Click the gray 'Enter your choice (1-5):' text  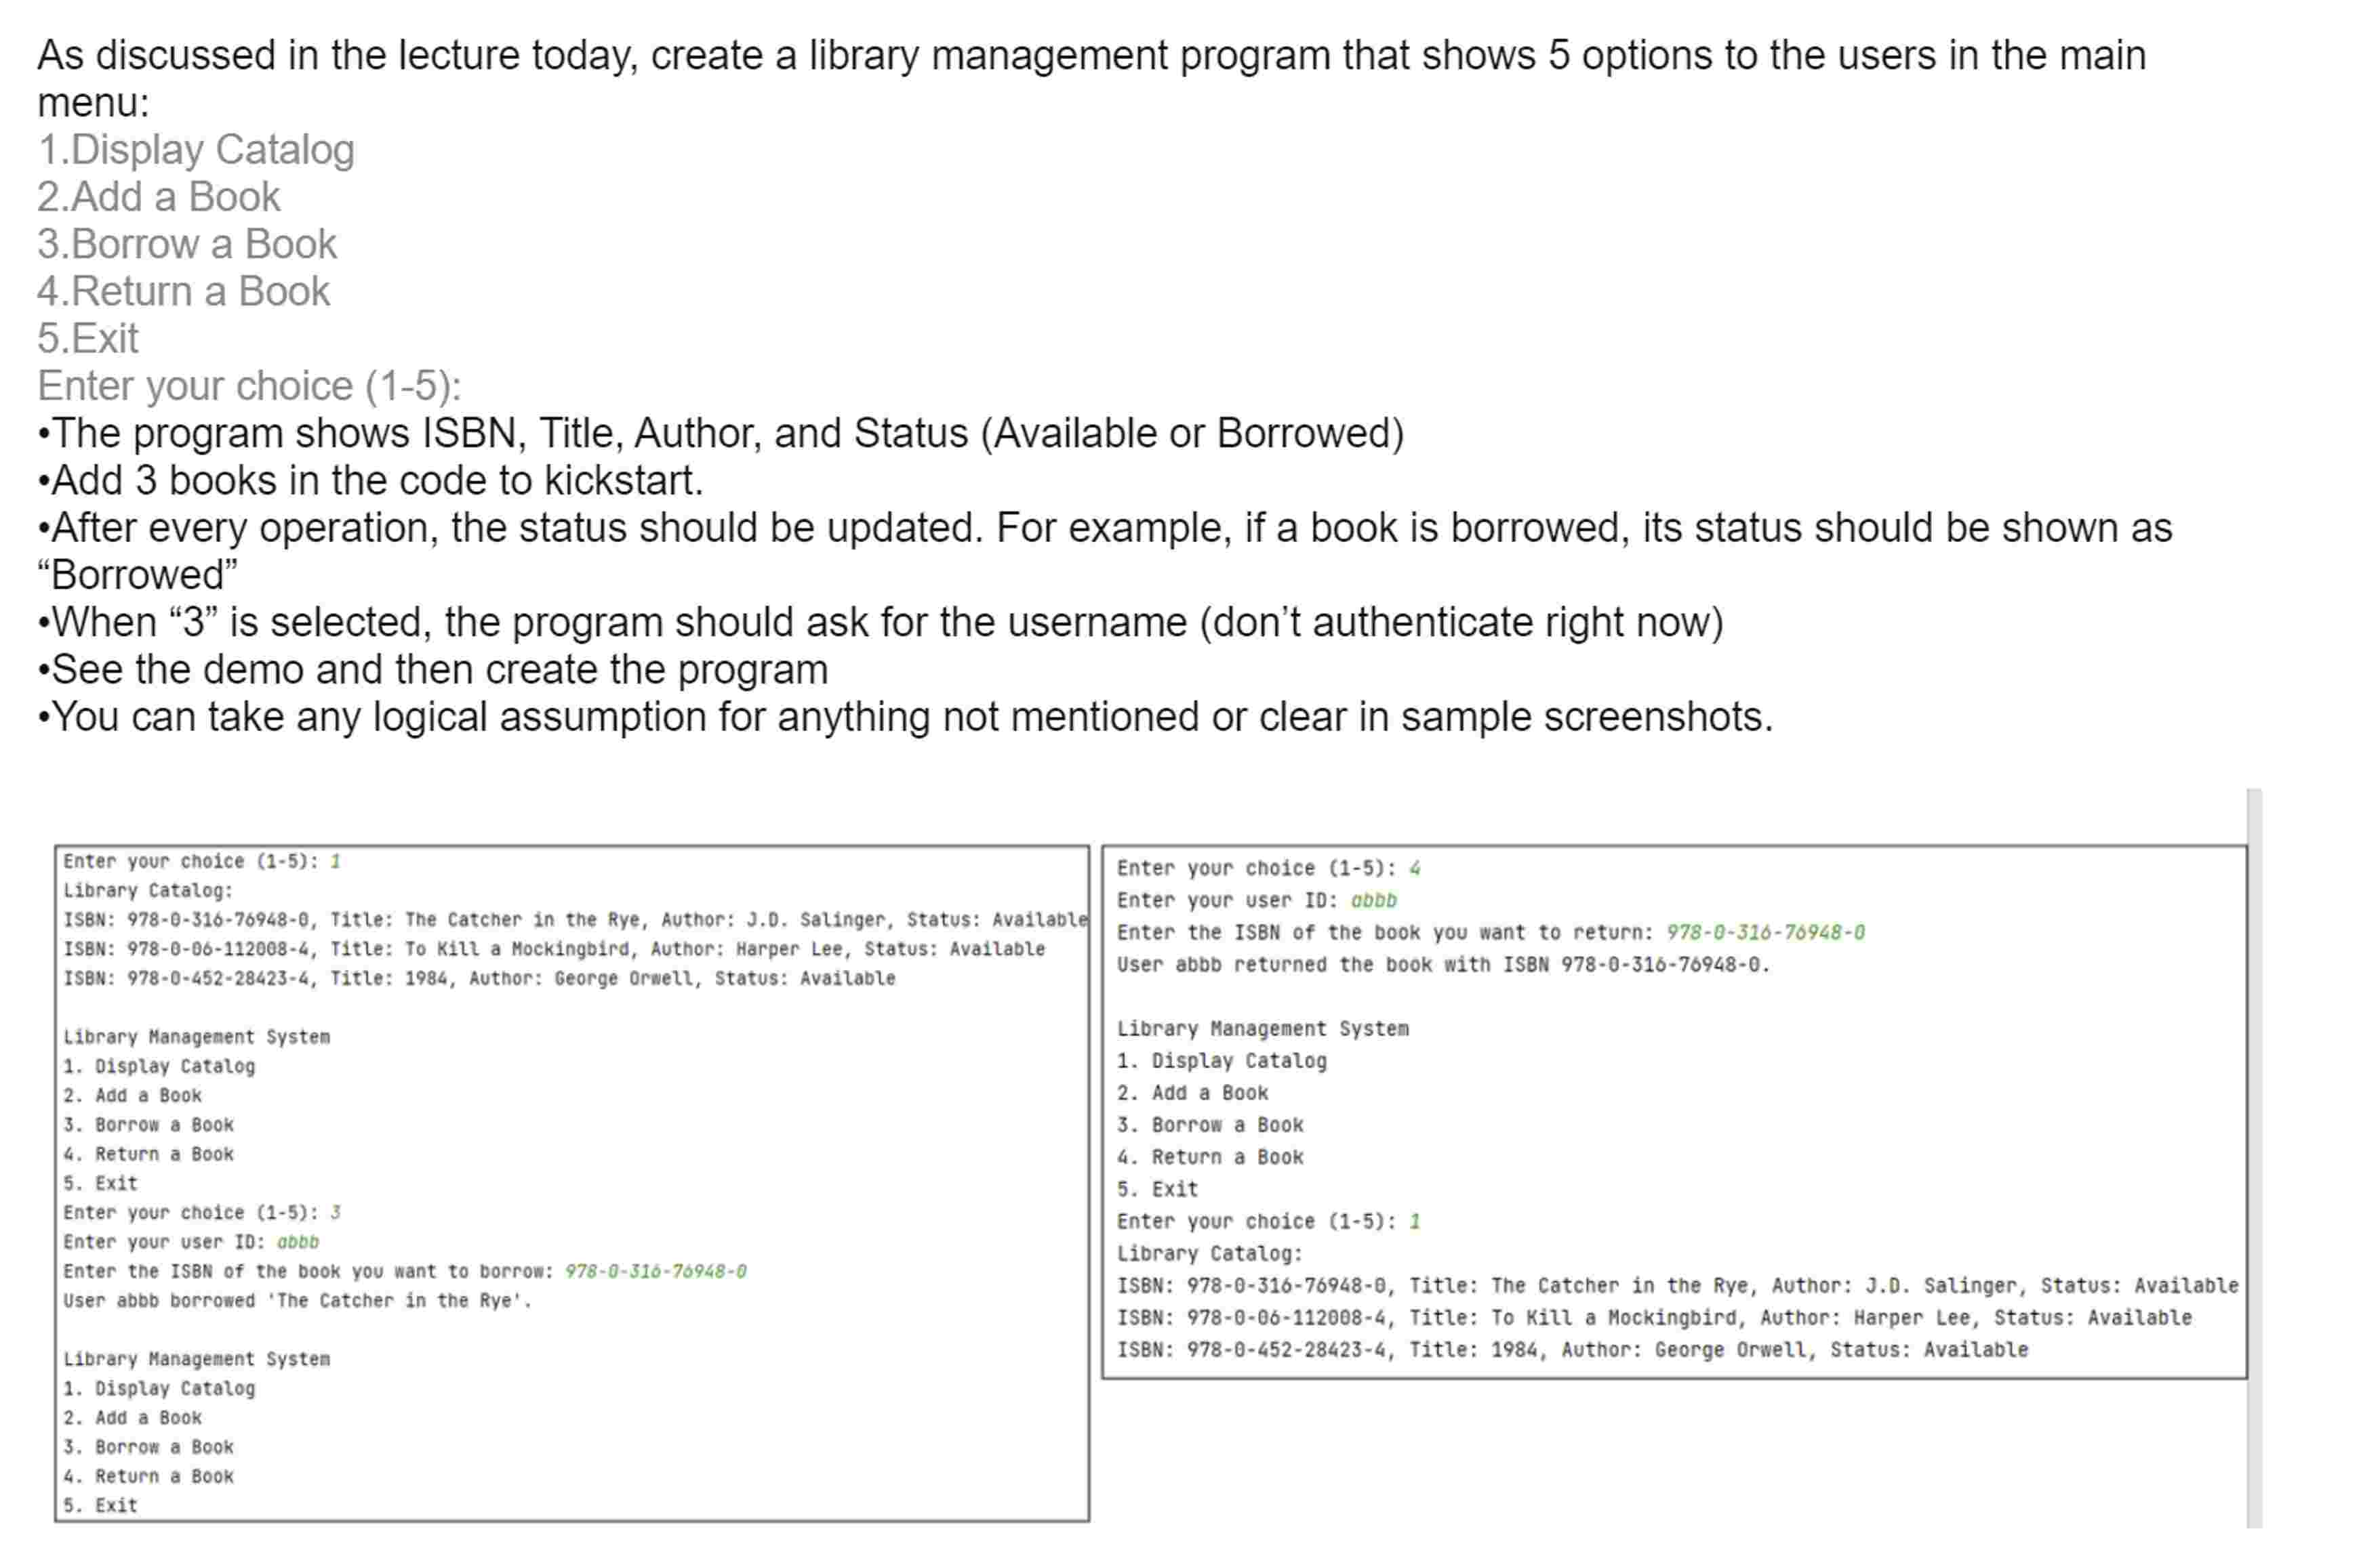[249, 385]
